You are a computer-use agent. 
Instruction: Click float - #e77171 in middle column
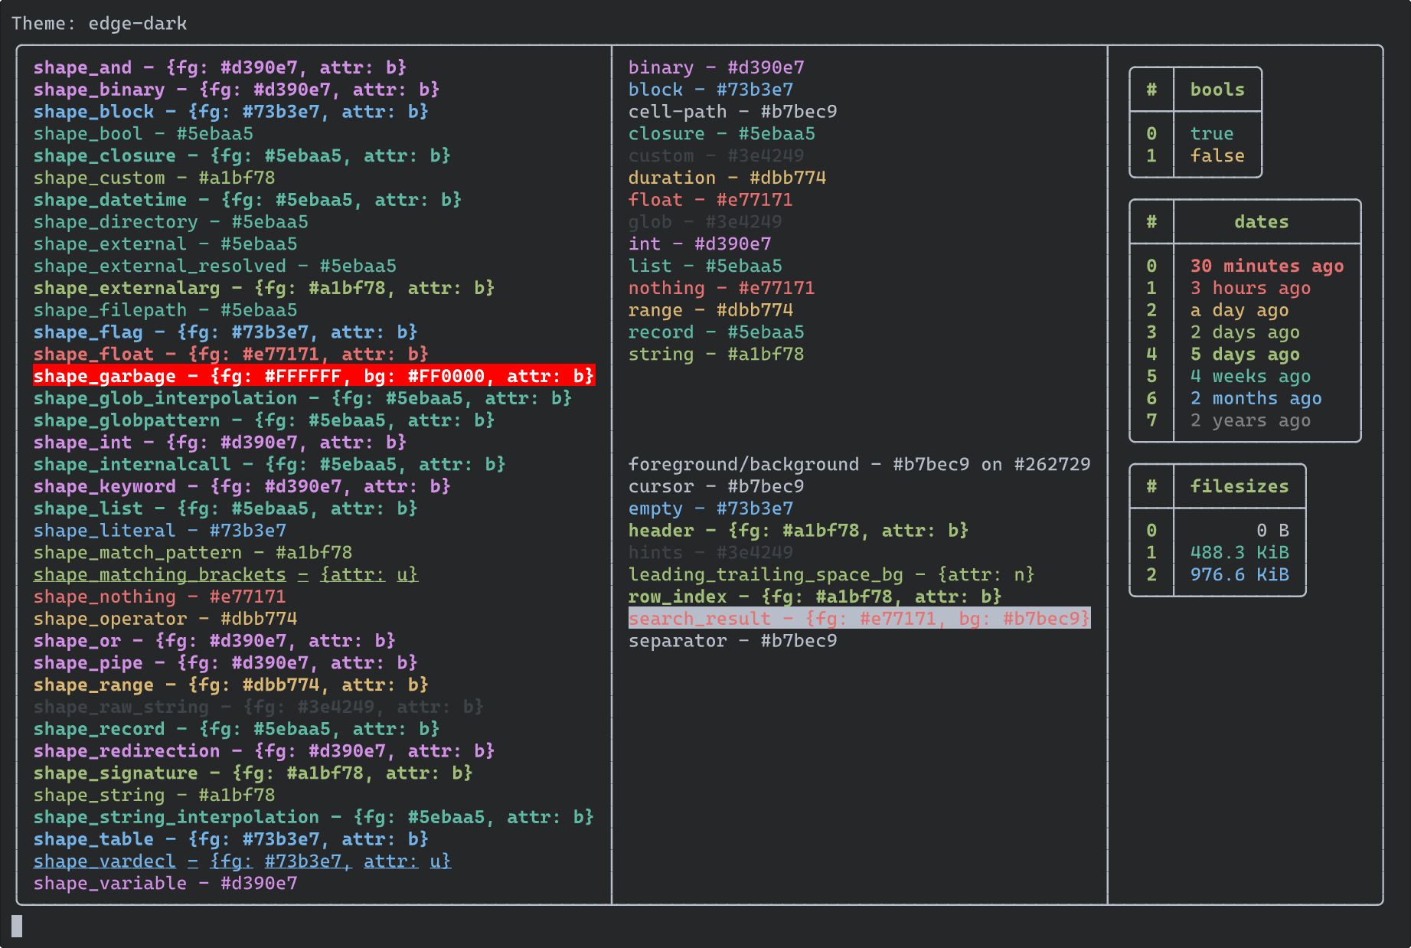point(710,200)
